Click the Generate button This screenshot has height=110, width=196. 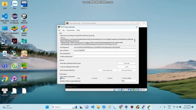[x=126, y=63]
